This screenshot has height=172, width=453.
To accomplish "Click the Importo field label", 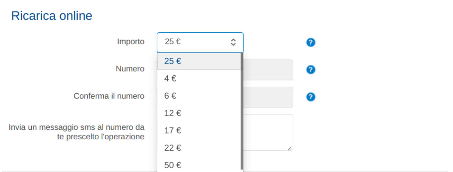I will click(131, 42).
